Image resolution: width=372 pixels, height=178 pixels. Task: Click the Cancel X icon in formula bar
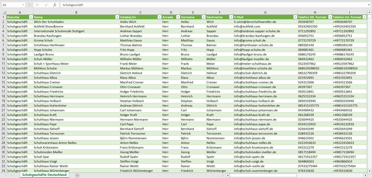(37, 5)
